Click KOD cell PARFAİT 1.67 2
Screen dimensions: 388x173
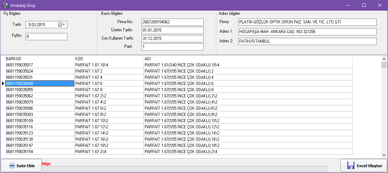109,71
